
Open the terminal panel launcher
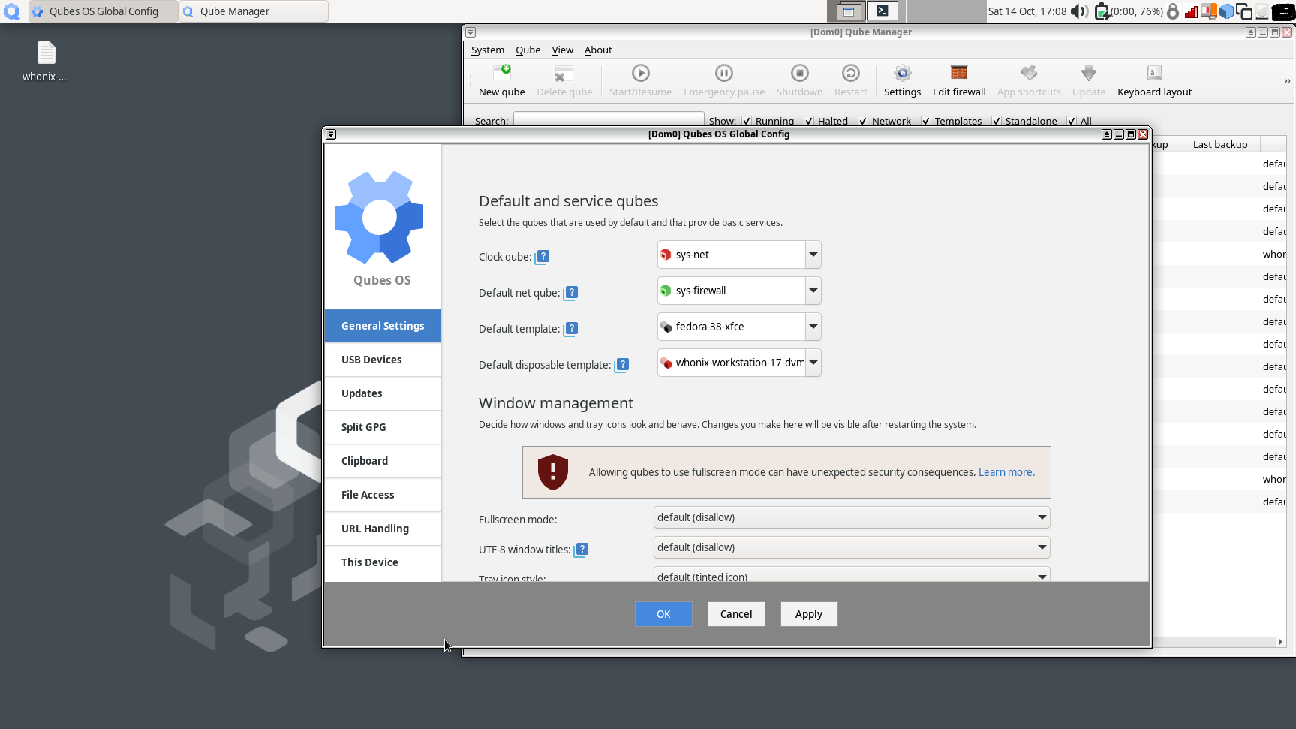(883, 11)
